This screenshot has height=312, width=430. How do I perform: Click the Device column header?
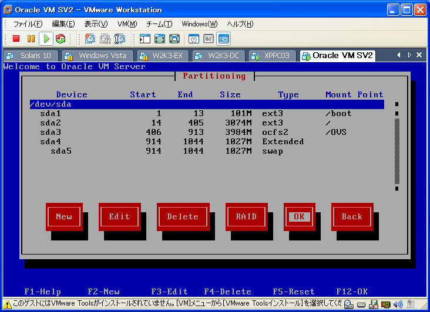tap(72, 94)
